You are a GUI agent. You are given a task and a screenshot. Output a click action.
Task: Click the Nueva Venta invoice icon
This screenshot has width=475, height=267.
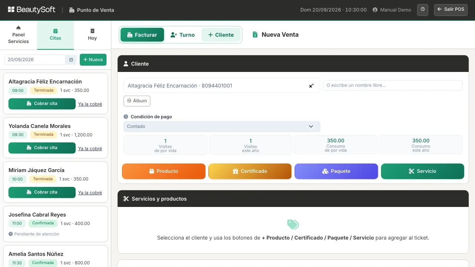(255, 34)
